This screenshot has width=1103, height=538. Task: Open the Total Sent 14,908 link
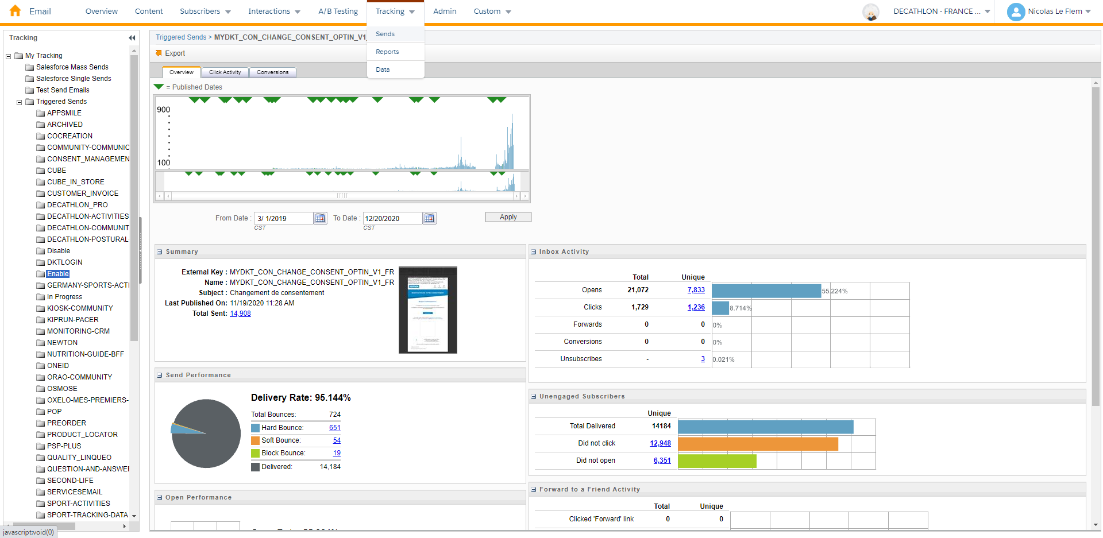pyautogui.click(x=240, y=313)
